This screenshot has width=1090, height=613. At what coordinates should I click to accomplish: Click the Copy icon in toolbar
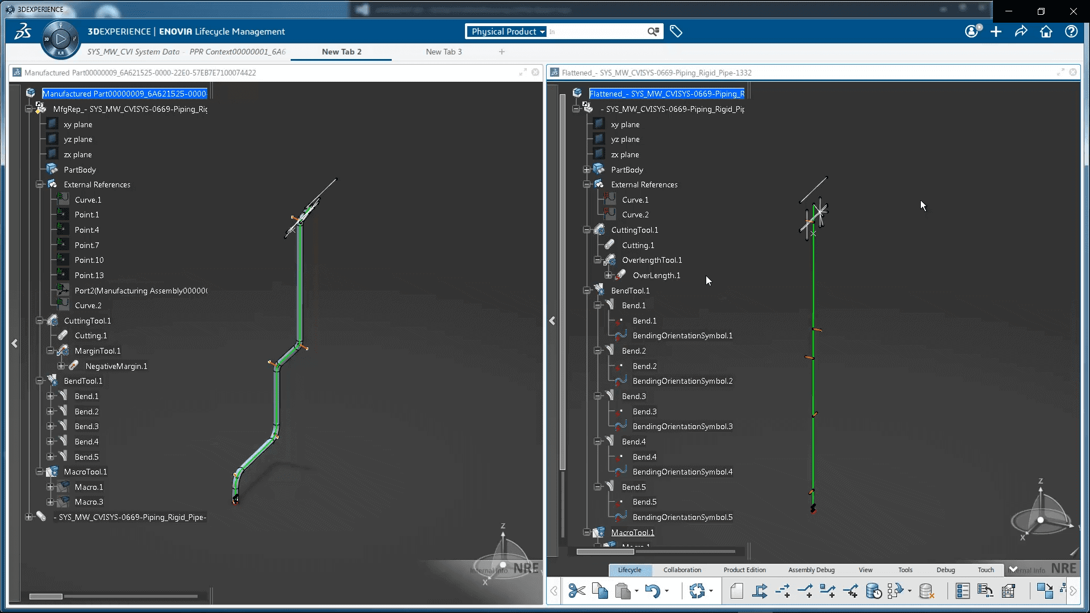point(599,591)
